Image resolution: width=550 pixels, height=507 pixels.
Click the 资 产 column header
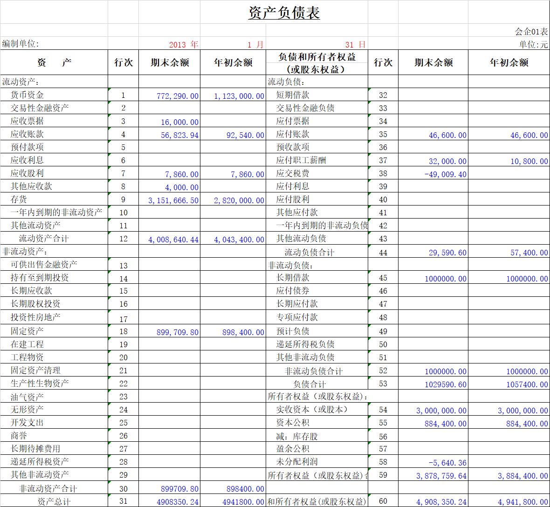click(54, 62)
